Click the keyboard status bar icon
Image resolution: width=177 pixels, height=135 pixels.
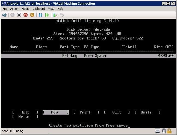[158, 131]
